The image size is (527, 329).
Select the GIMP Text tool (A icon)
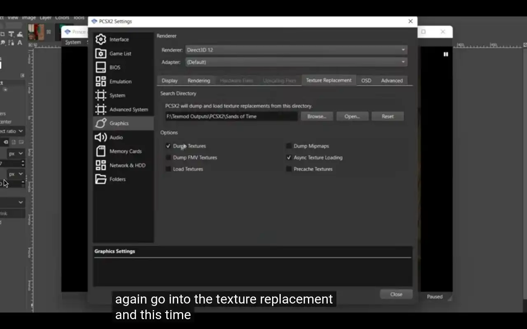click(x=19, y=42)
